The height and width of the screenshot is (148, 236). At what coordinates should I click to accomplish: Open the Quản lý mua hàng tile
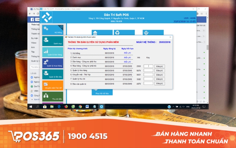click(x=53, y=63)
